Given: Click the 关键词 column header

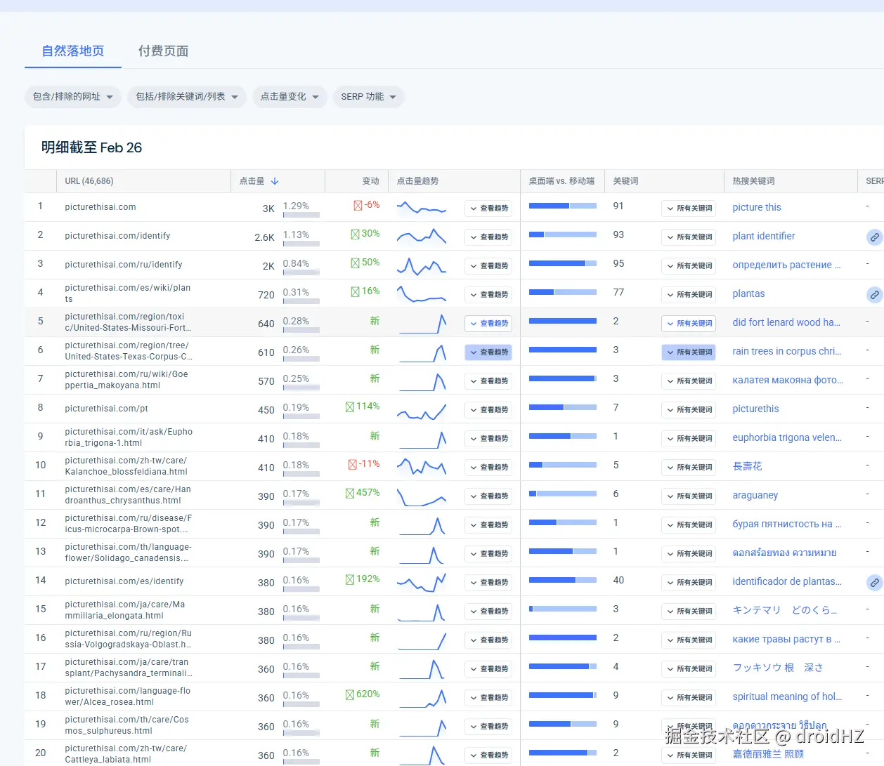Looking at the screenshot, I should click(x=625, y=181).
